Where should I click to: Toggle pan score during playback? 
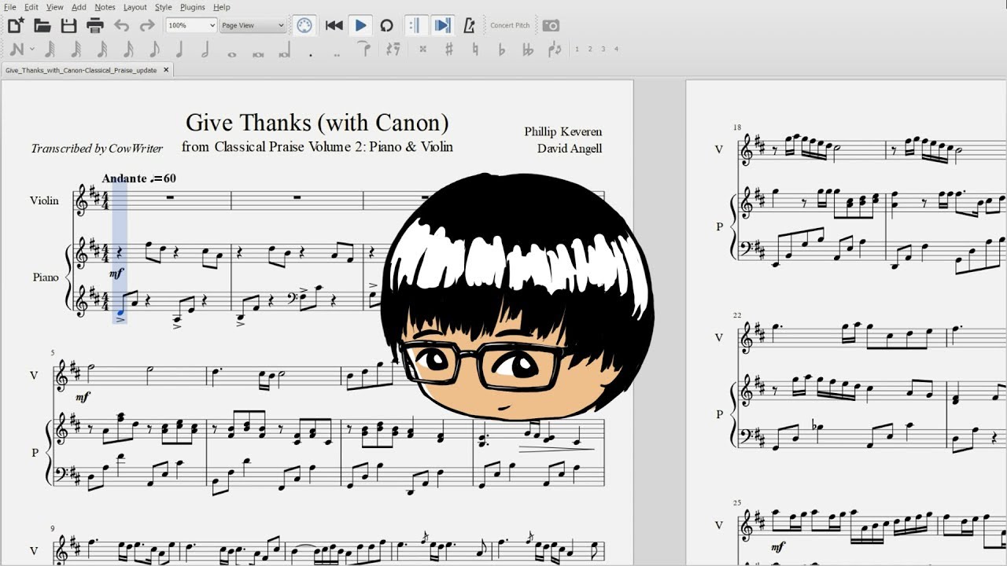(443, 25)
